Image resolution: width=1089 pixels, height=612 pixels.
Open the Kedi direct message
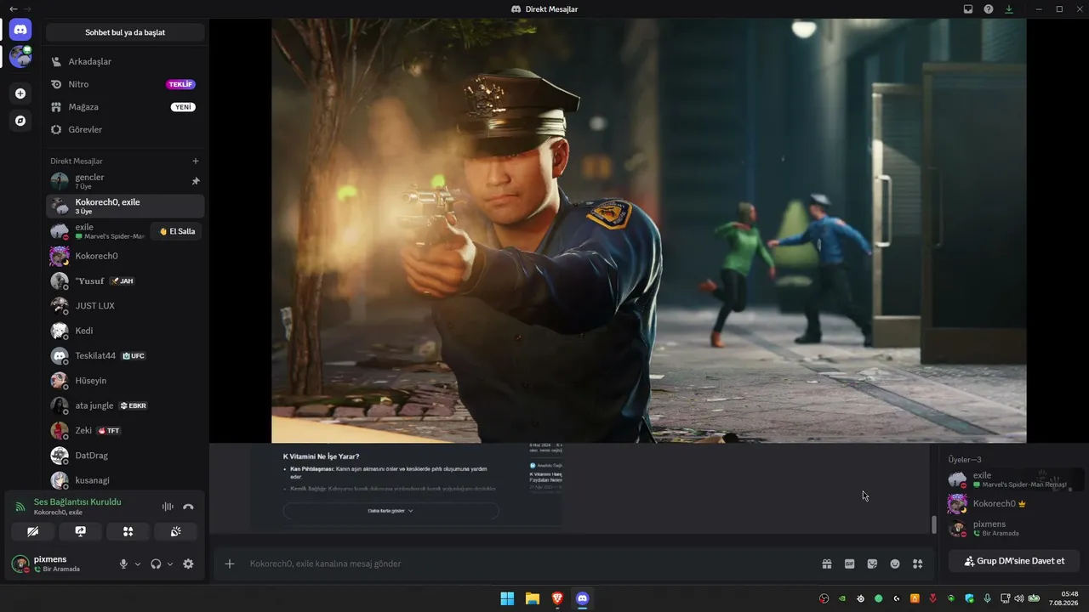[x=125, y=331]
